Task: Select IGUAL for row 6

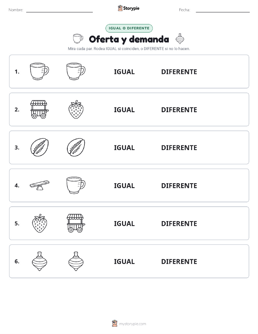Action: 124,262
